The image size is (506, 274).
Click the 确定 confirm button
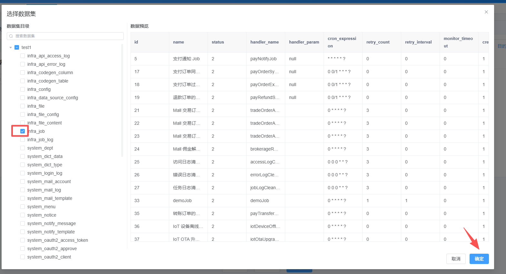(x=479, y=259)
